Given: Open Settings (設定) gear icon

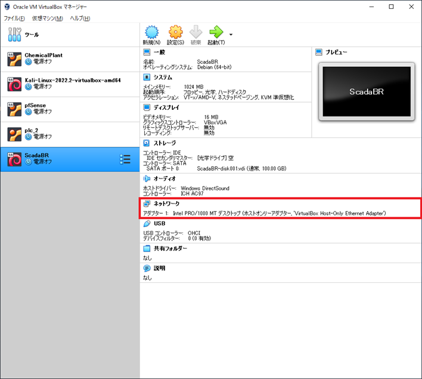Looking at the screenshot, I should tap(175, 32).
